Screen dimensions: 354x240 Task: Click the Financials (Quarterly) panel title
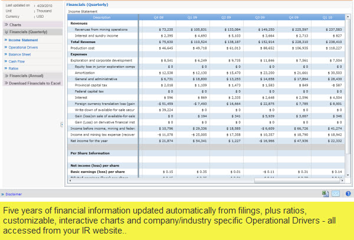pyautogui.click(x=87, y=5)
